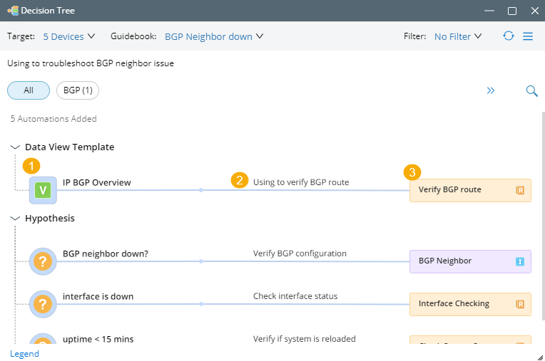
Task: Open the hamburger menu icon
Action: pyautogui.click(x=528, y=36)
